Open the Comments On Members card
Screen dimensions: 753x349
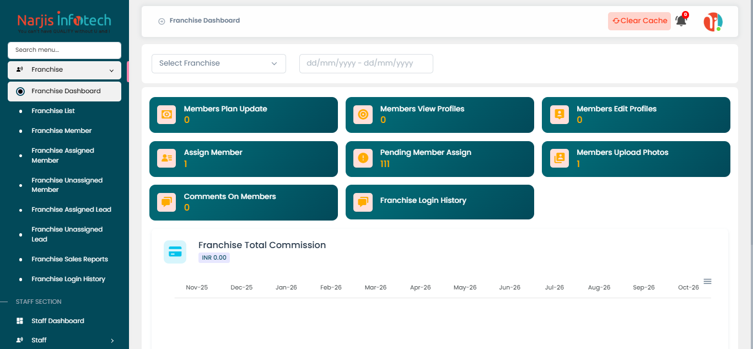click(244, 202)
